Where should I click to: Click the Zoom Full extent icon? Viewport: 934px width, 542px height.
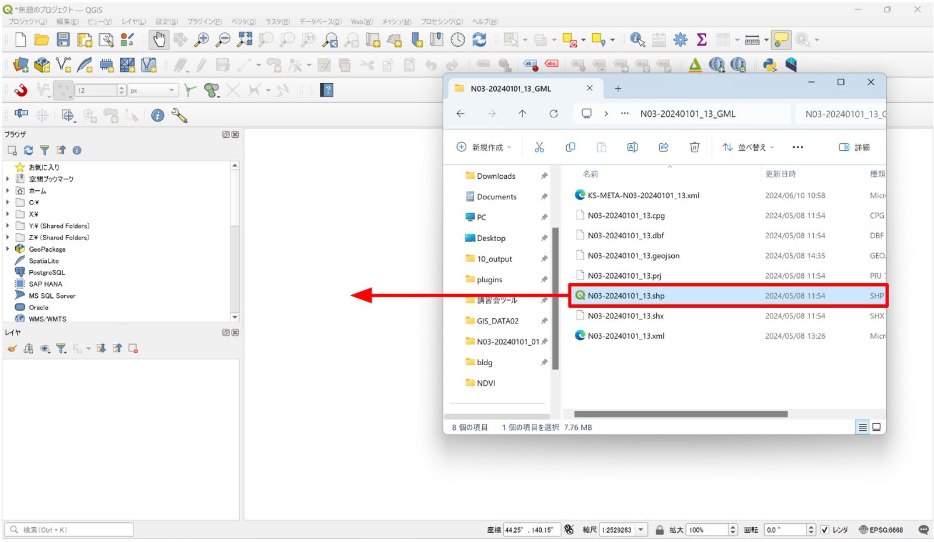coord(245,40)
